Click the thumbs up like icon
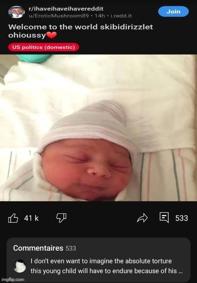This screenshot has width=197, height=283. point(13,218)
